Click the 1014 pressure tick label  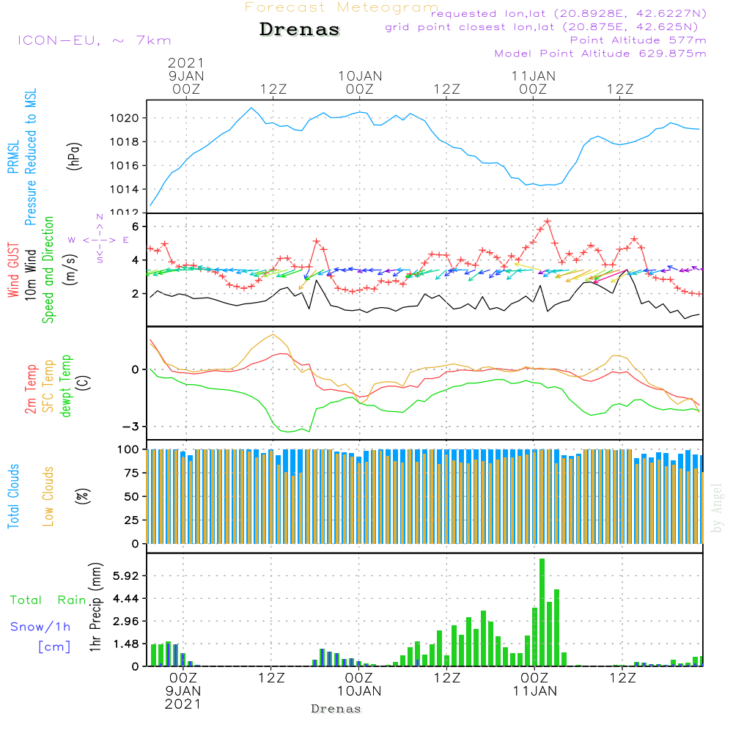[125, 189]
